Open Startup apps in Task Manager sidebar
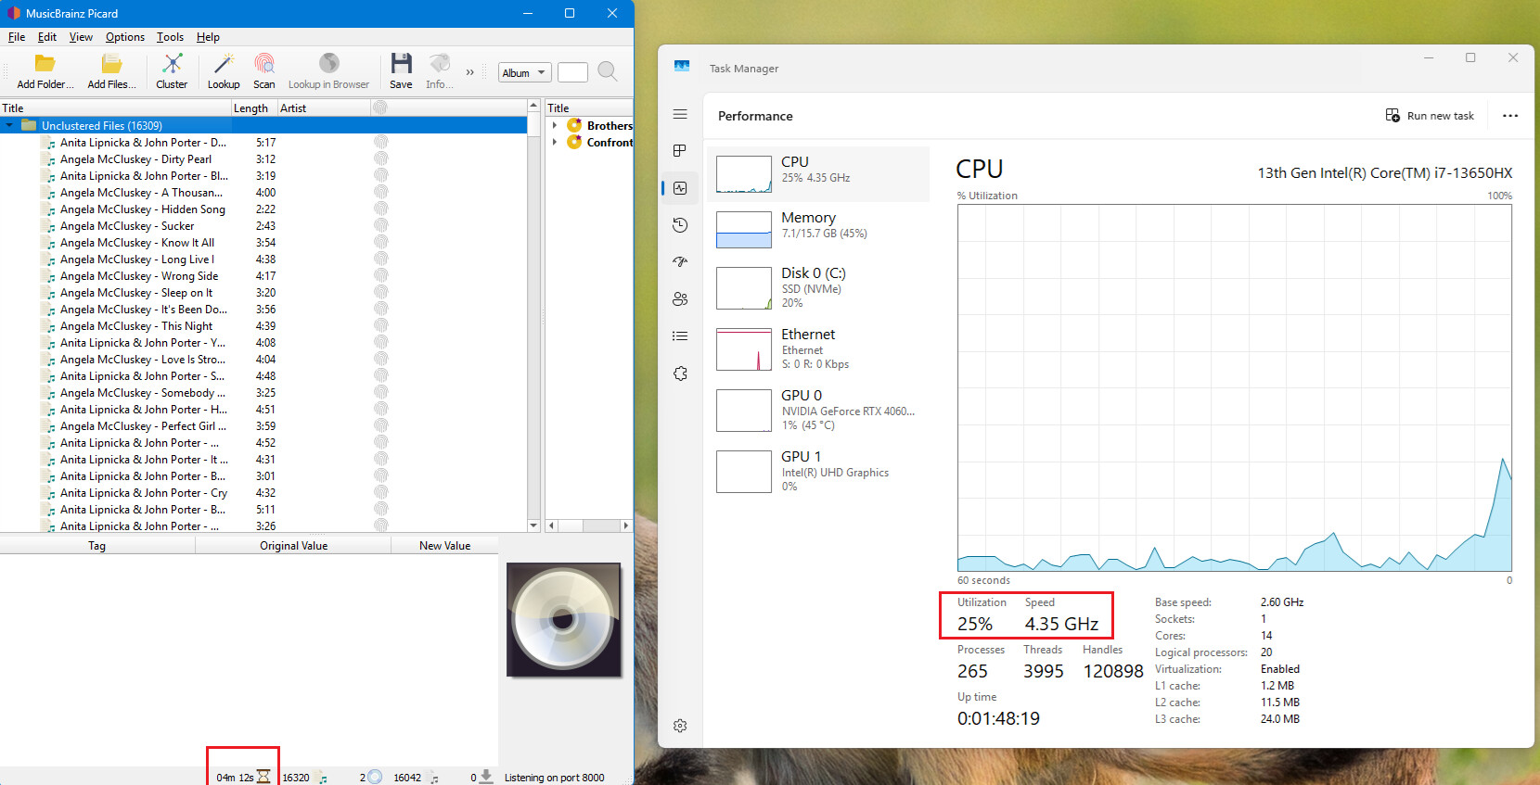 (680, 262)
